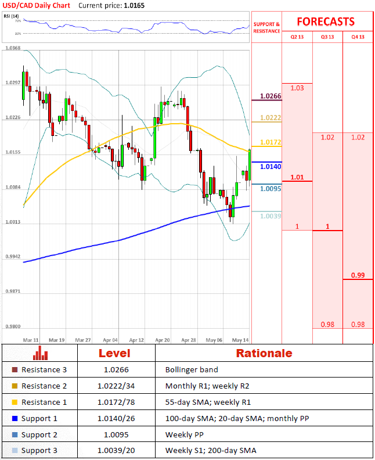The height and width of the screenshot is (460, 375).
Task: Click the 0.9942 price axis label
Action: [x=13, y=257]
